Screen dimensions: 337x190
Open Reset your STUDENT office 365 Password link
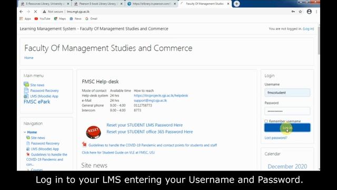tap(150, 131)
